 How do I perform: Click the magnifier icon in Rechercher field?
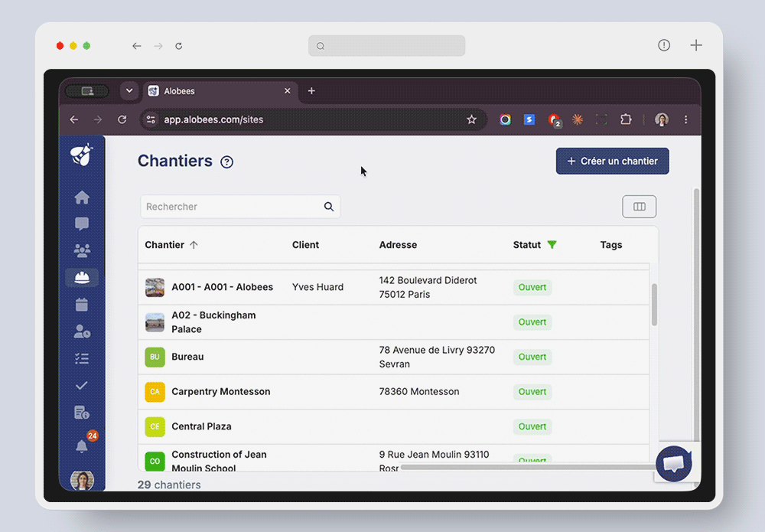[329, 207]
